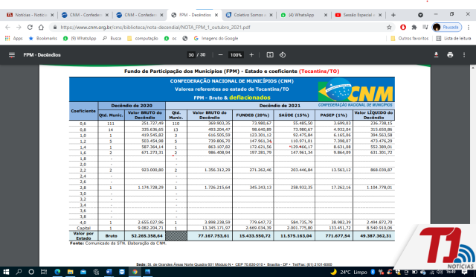Open the computação bookmarks folder

pos(143,39)
